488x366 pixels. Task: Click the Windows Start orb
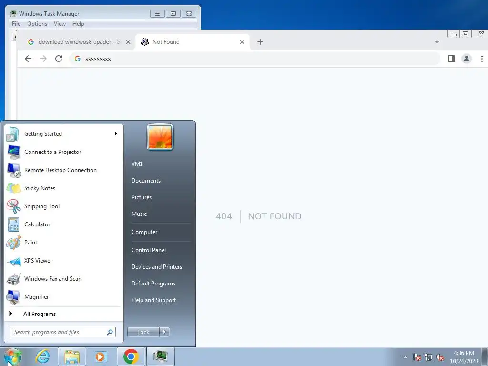(x=13, y=356)
